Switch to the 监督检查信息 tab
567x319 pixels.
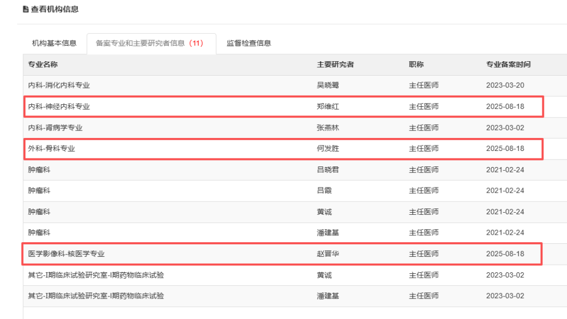249,44
